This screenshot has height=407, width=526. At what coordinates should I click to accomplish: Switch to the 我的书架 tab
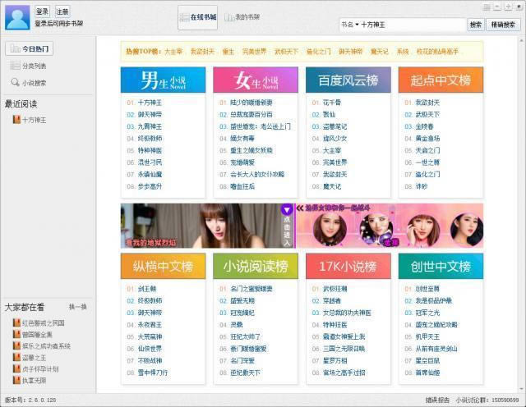coord(242,17)
